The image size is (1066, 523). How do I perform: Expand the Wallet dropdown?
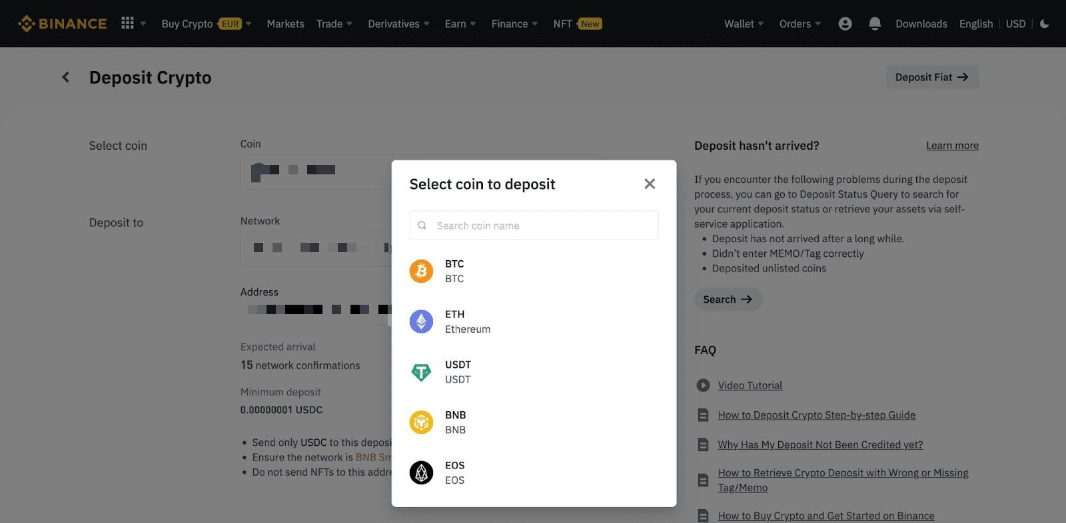coord(744,24)
